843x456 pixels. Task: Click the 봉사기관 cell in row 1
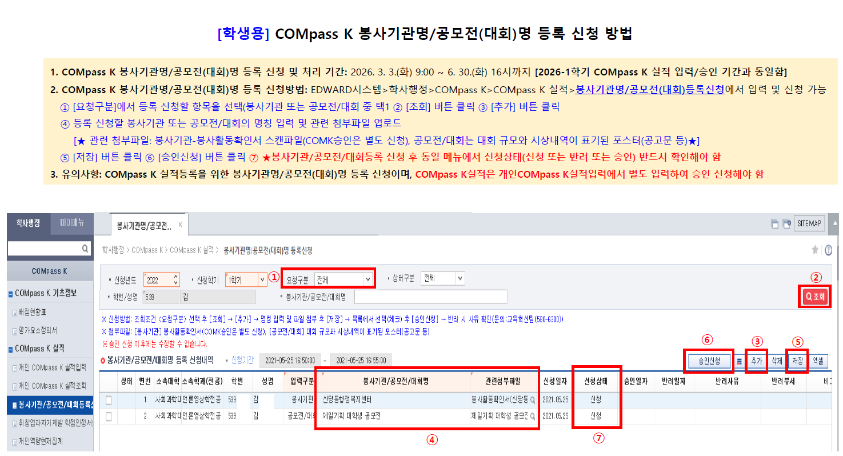point(302,400)
